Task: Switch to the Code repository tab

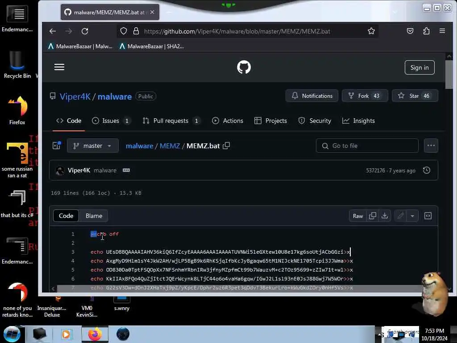Action: click(69, 121)
